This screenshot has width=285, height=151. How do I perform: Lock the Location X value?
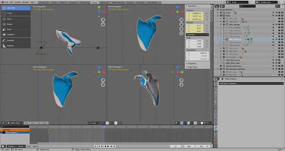point(207,13)
